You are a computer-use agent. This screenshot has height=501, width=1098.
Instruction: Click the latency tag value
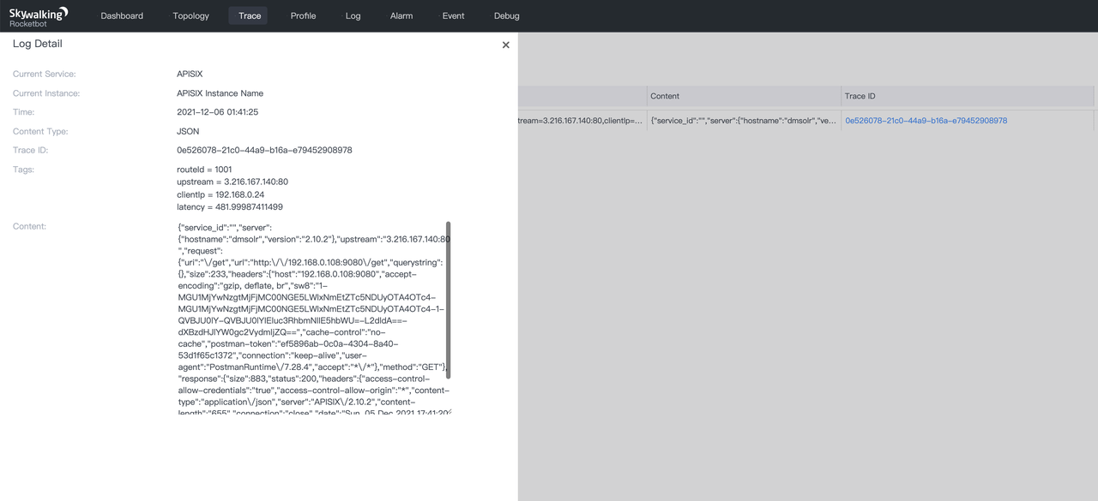pos(229,207)
